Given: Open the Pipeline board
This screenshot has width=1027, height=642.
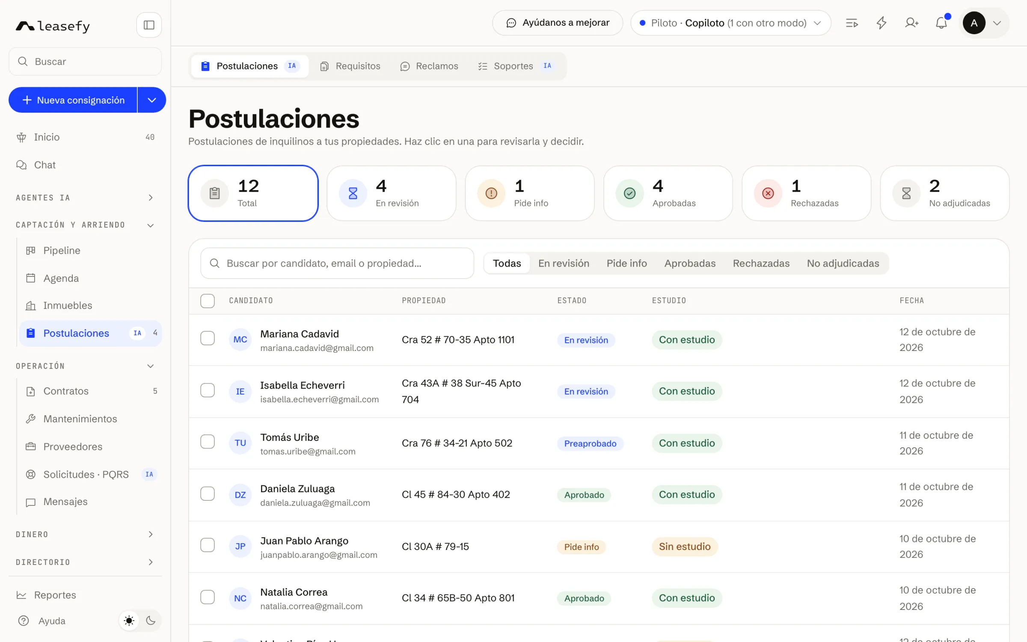Looking at the screenshot, I should tap(90, 250).
